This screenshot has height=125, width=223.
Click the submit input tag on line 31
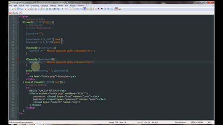click(x=56, y=102)
